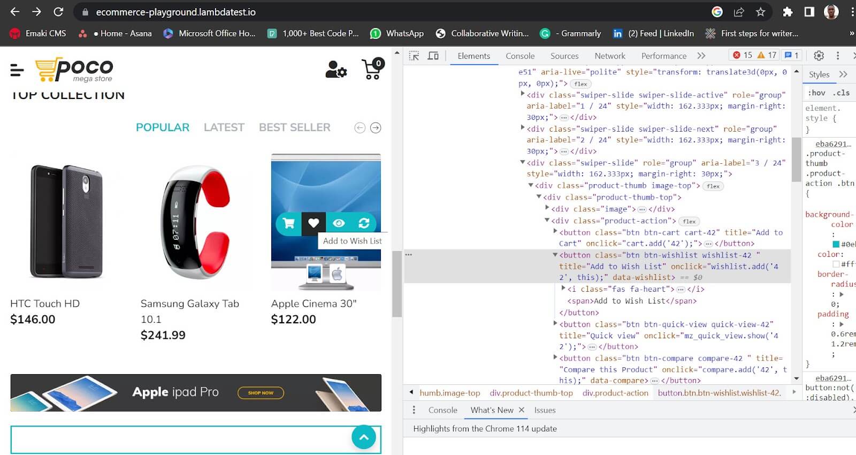Screen dimensions: 856x455
Task: Collapse the btn-wishlist button node
Action: coord(555,255)
